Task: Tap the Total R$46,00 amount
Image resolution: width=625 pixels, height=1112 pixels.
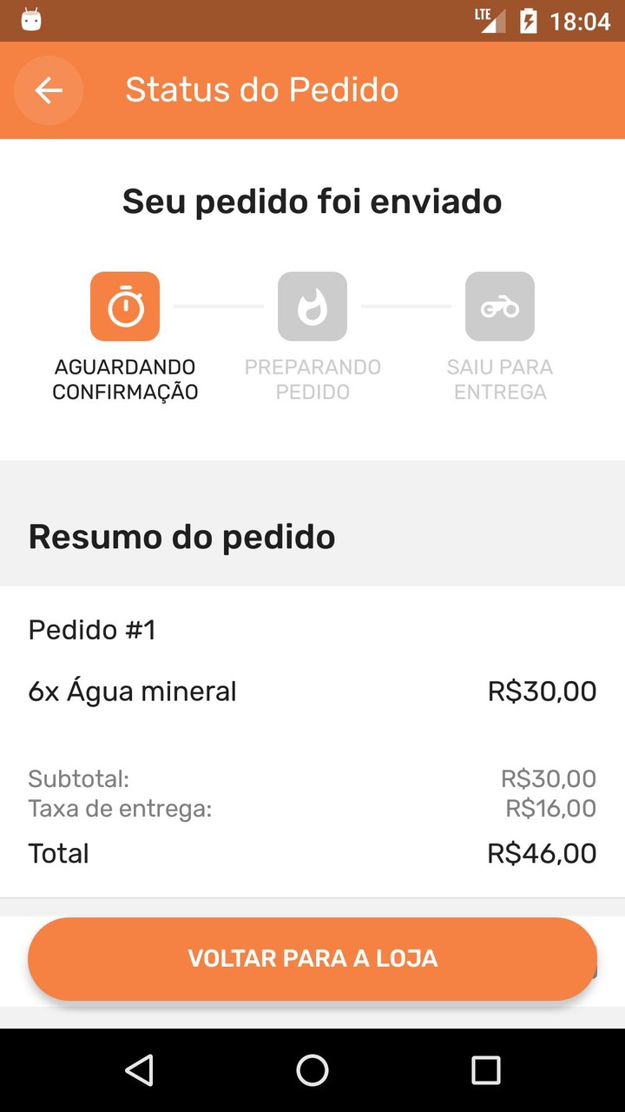Action: 542,853
